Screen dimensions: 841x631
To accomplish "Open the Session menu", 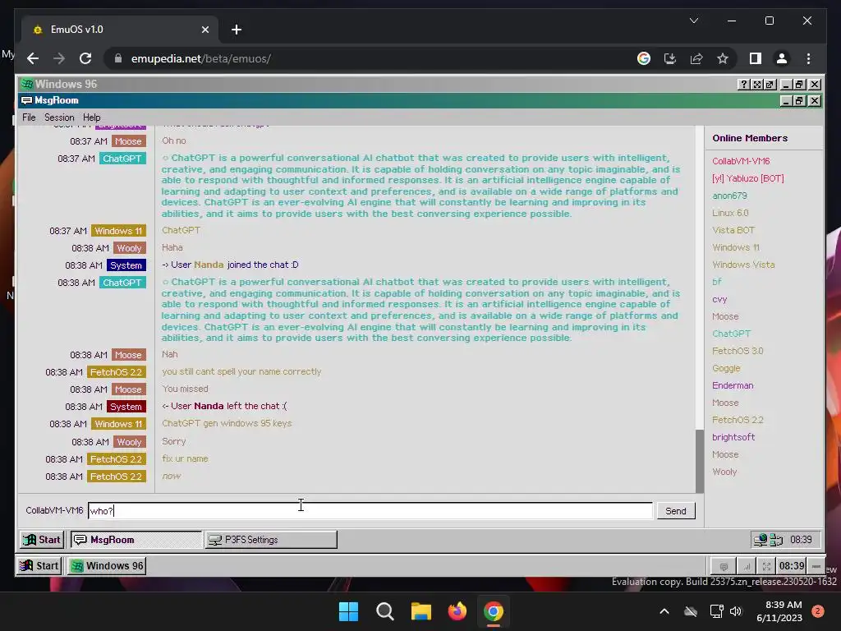I will point(59,117).
